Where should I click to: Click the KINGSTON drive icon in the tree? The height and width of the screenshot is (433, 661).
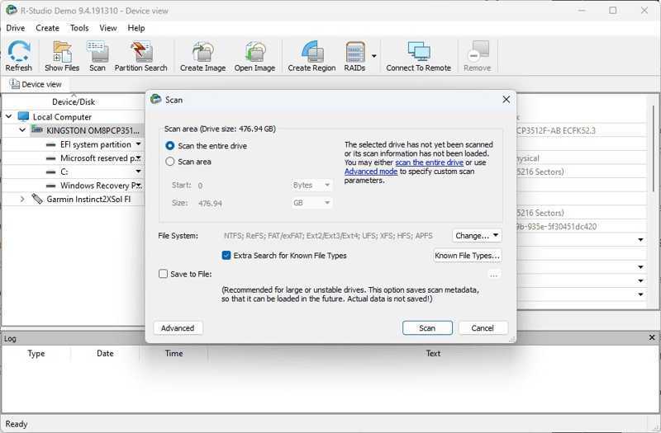point(37,130)
